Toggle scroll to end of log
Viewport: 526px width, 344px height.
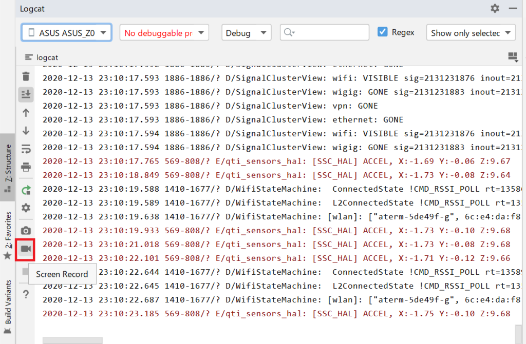[26, 94]
